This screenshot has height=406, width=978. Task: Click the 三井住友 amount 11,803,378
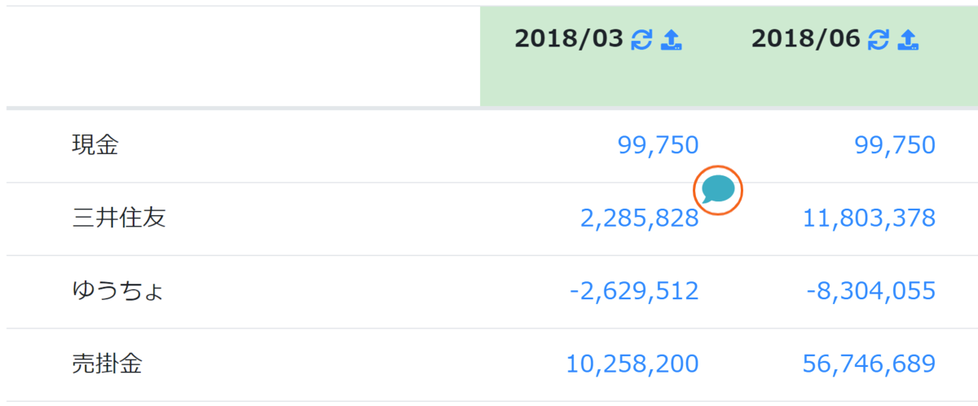[870, 218]
